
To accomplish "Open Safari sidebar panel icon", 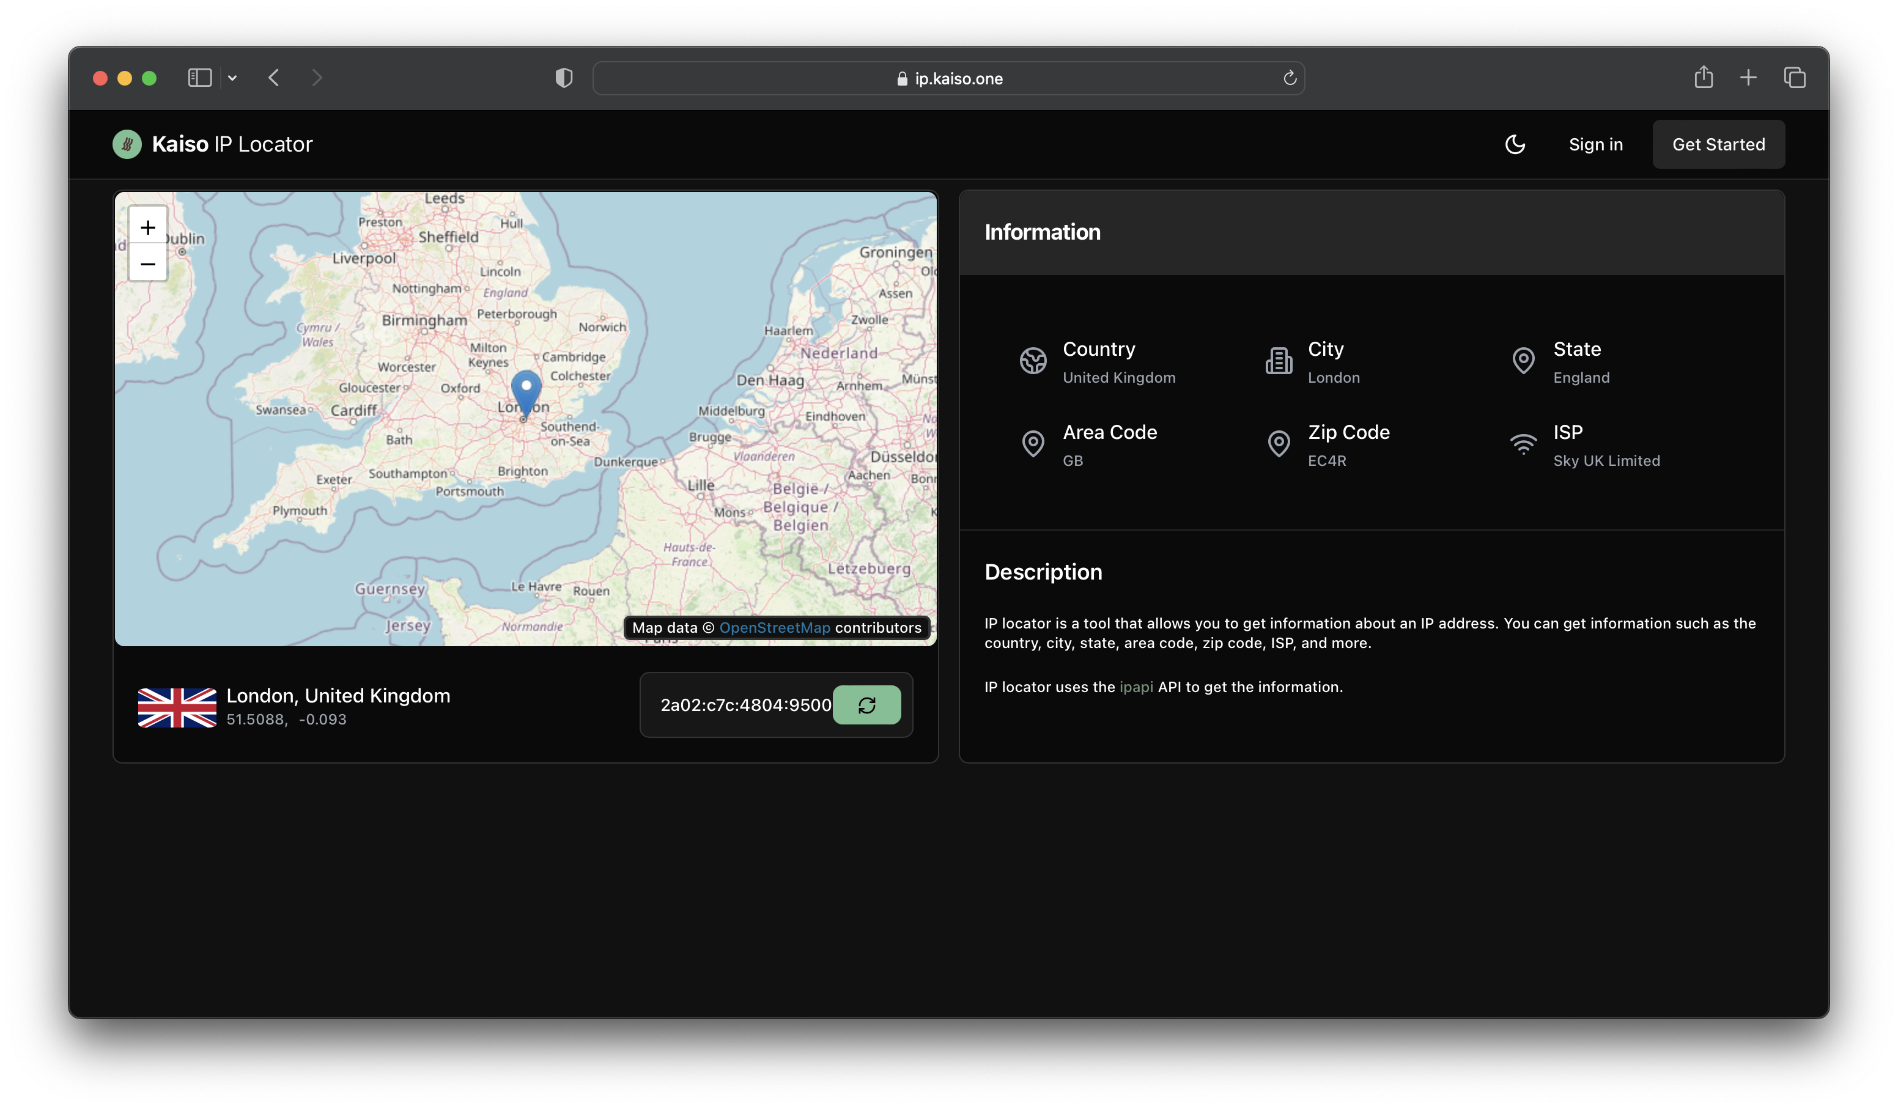I will [199, 78].
